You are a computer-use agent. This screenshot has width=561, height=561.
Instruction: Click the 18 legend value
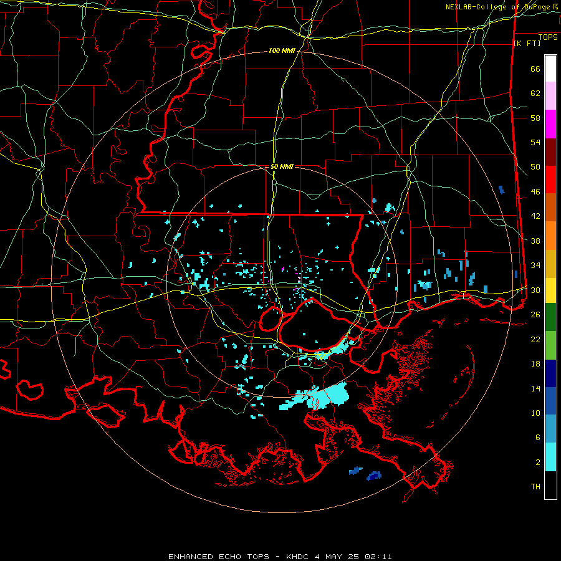535,364
